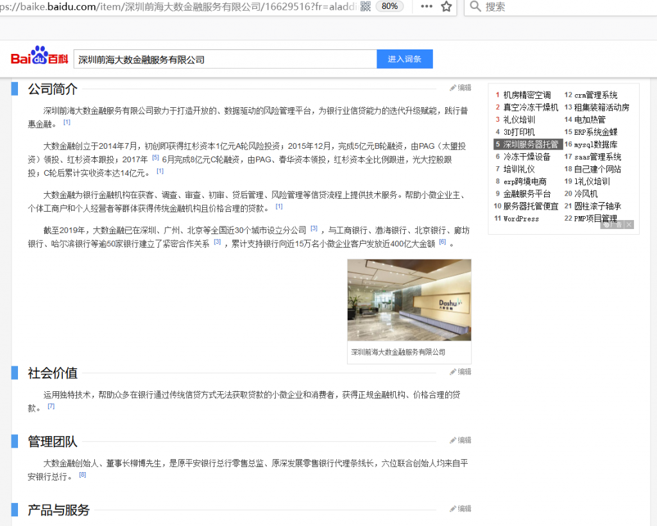Click the 进入词条 button
Screen dimensions: 657x526
pyautogui.click(x=404, y=59)
